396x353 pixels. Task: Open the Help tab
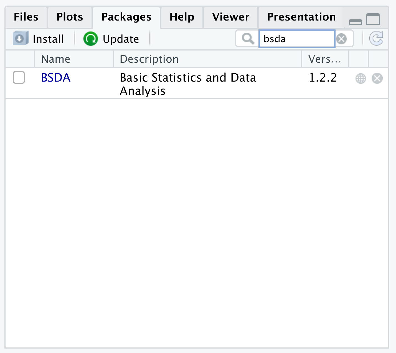point(182,17)
